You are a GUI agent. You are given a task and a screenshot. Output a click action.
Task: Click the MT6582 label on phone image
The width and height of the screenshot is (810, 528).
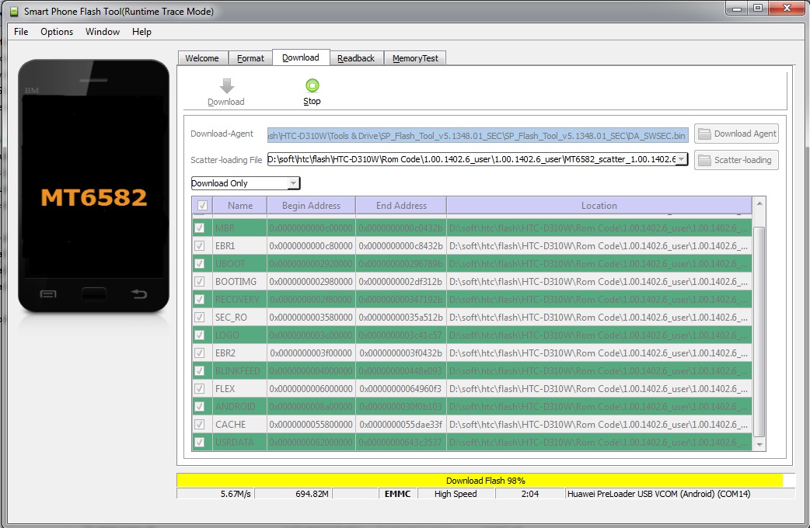[93, 197]
